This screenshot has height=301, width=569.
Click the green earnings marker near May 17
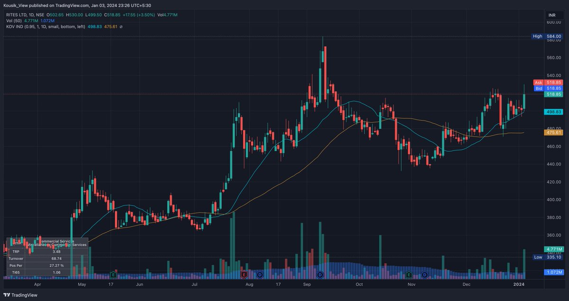113,274
